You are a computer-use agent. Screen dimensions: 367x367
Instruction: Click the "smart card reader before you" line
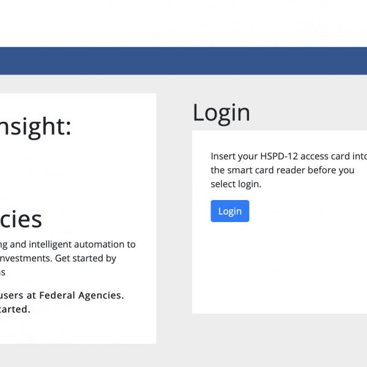(x=283, y=170)
